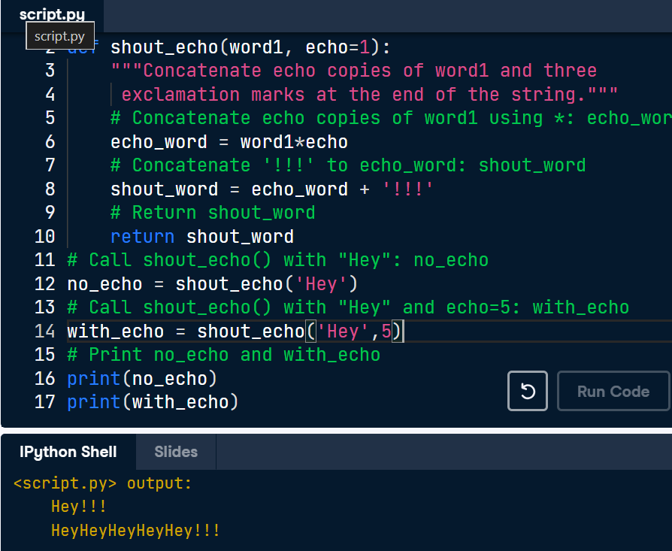Click line number 12 in the gutter

(x=44, y=283)
